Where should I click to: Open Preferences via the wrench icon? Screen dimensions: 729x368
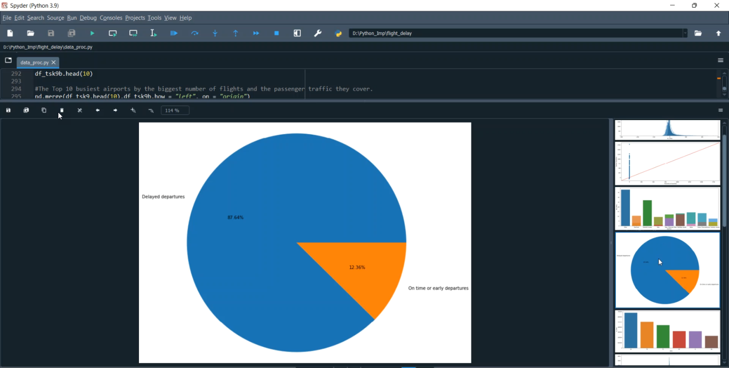(x=318, y=33)
